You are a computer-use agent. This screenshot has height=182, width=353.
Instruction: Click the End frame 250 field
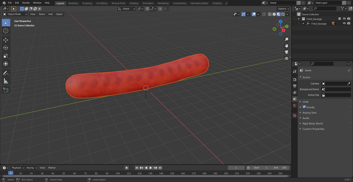point(280,168)
